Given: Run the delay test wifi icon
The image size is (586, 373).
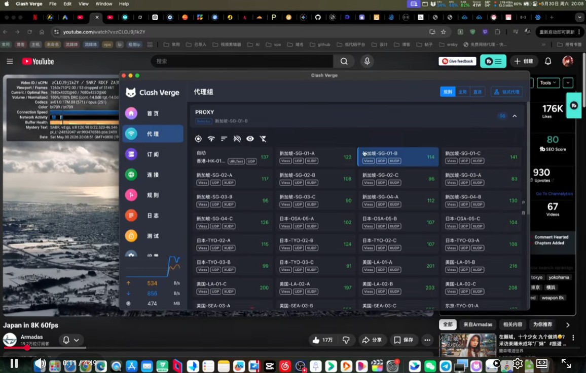Looking at the screenshot, I should (x=211, y=139).
